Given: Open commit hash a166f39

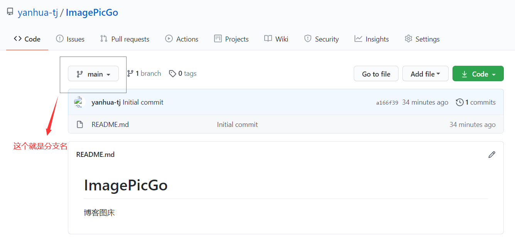Looking at the screenshot, I should point(387,103).
